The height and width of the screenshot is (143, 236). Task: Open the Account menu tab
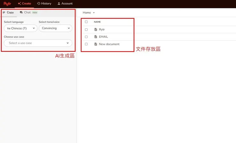pos(65,3)
